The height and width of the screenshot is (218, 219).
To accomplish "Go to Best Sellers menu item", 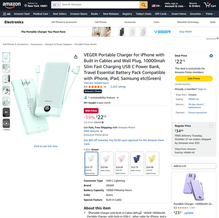I will tap(60, 14).
